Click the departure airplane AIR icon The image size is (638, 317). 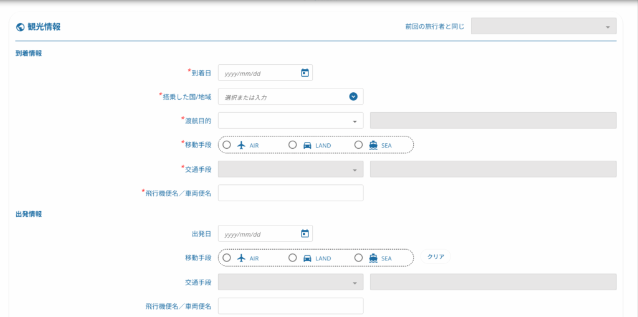pos(242,258)
